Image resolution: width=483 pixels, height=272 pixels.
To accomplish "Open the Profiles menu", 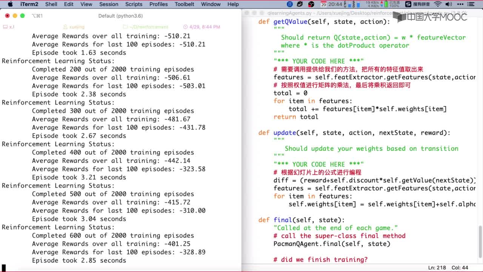I will click(x=158, y=4).
